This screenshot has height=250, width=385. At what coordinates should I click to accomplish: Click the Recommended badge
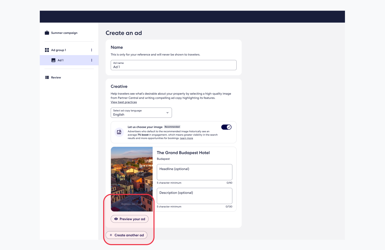pyautogui.click(x=172, y=127)
